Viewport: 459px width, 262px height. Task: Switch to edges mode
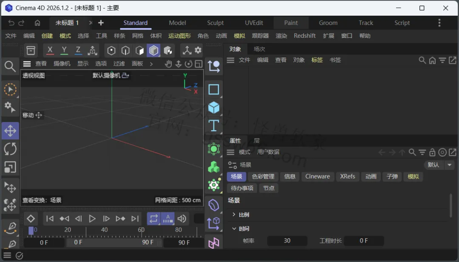tap(125, 50)
